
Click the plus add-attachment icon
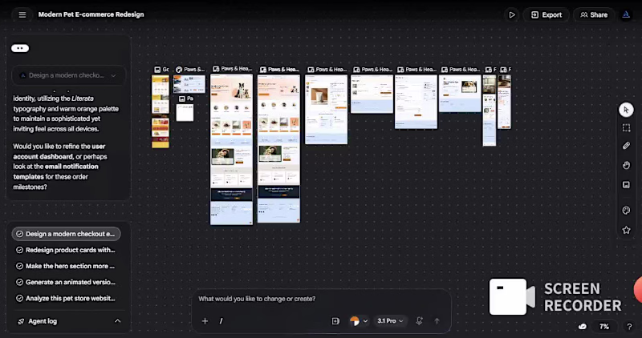(x=205, y=321)
